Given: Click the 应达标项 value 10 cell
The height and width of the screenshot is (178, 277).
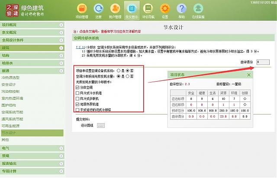Looking at the screenshot, I should 223,99.
